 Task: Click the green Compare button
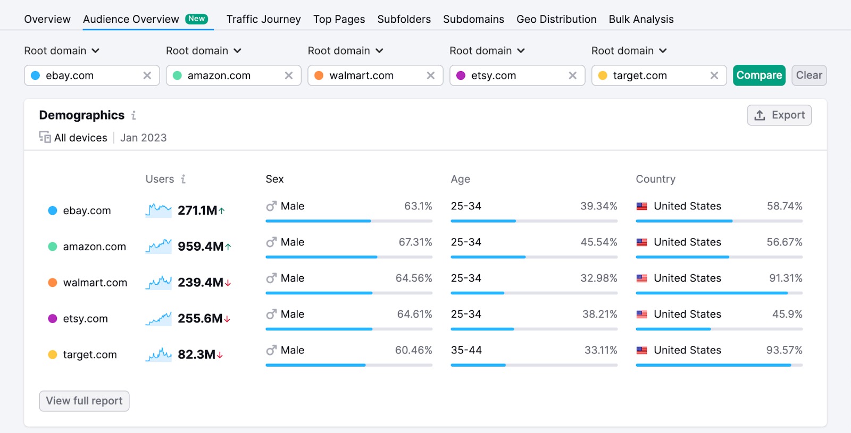(x=759, y=75)
